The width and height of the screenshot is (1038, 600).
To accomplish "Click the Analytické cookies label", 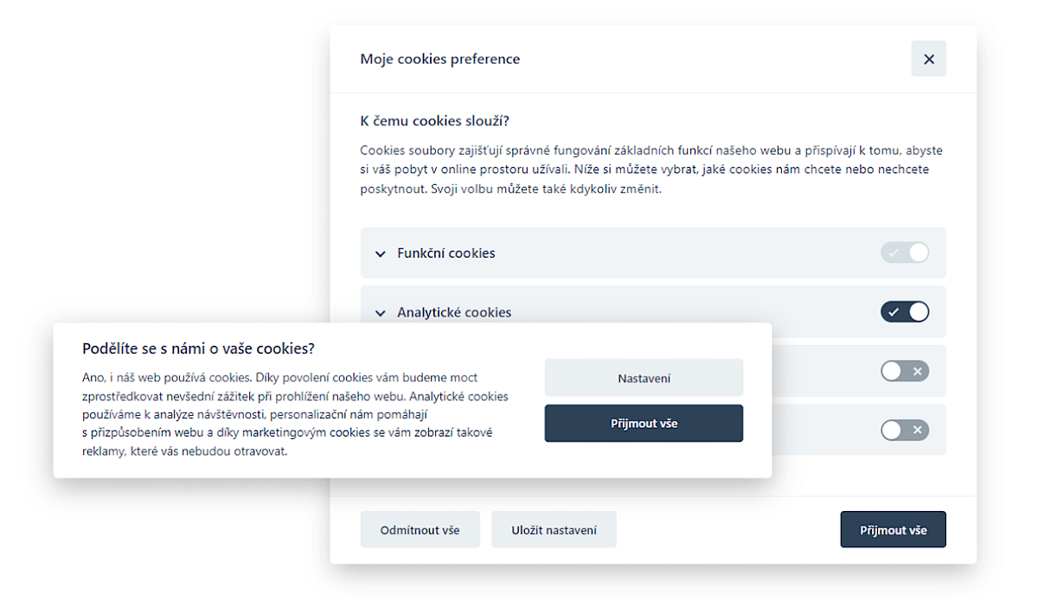I will point(454,312).
